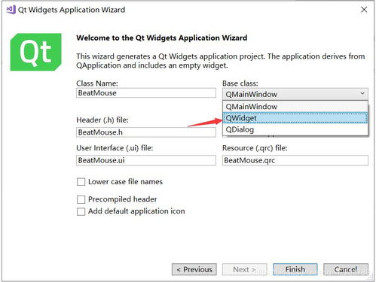
Task: Check Add default application icon
Action: click(x=81, y=211)
